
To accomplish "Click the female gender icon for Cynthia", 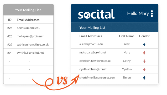I will coord(144,69).
